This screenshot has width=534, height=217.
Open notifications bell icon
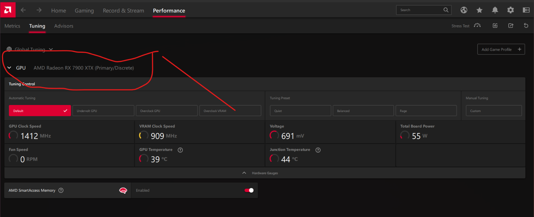point(495,10)
